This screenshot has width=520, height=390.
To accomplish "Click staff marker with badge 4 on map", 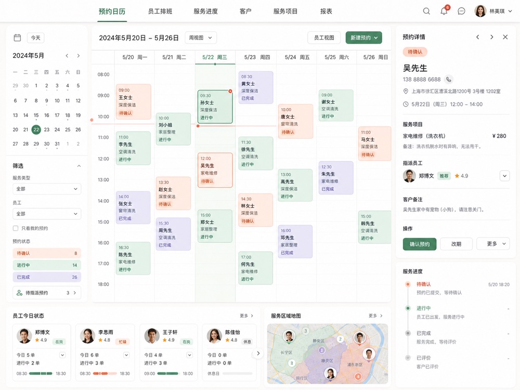I will 358,376.
